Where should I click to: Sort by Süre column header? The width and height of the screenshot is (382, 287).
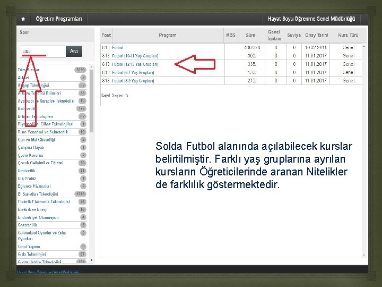pos(250,35)
